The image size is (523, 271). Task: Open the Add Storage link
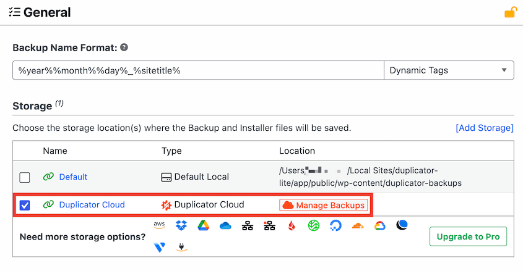tap(485, 128)
